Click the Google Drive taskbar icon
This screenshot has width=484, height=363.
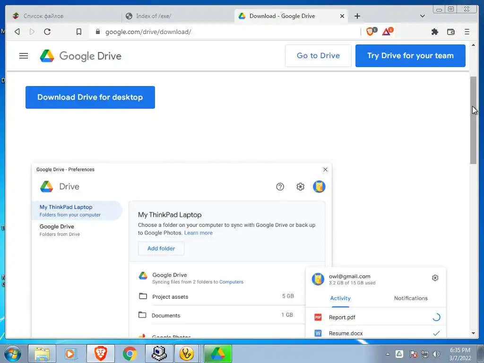(217, 354)
